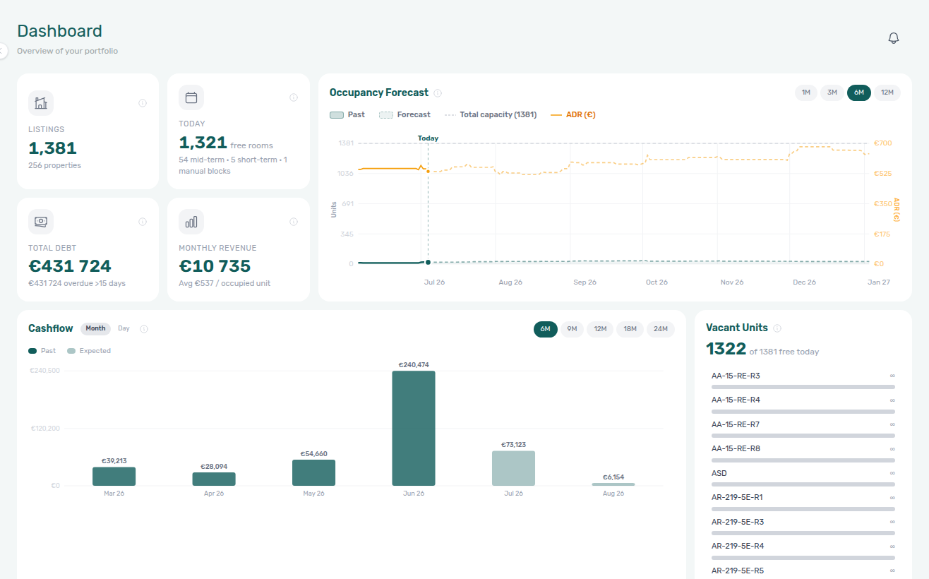Click the Monthly Revenue bar chart icon
Image resolution: width=929 pixels, height=579 pixels.
(x=191, y=222)
